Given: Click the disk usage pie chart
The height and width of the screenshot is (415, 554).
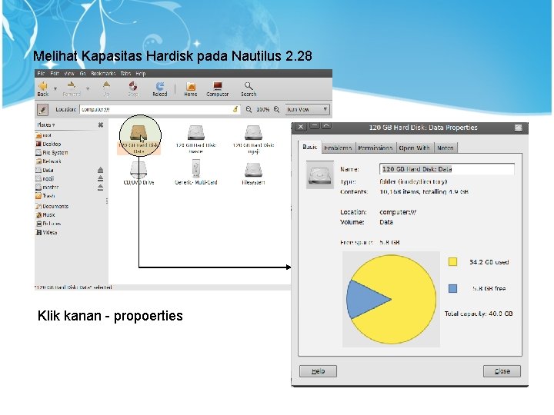Looking at the screenshot, I should click(391, 299).
